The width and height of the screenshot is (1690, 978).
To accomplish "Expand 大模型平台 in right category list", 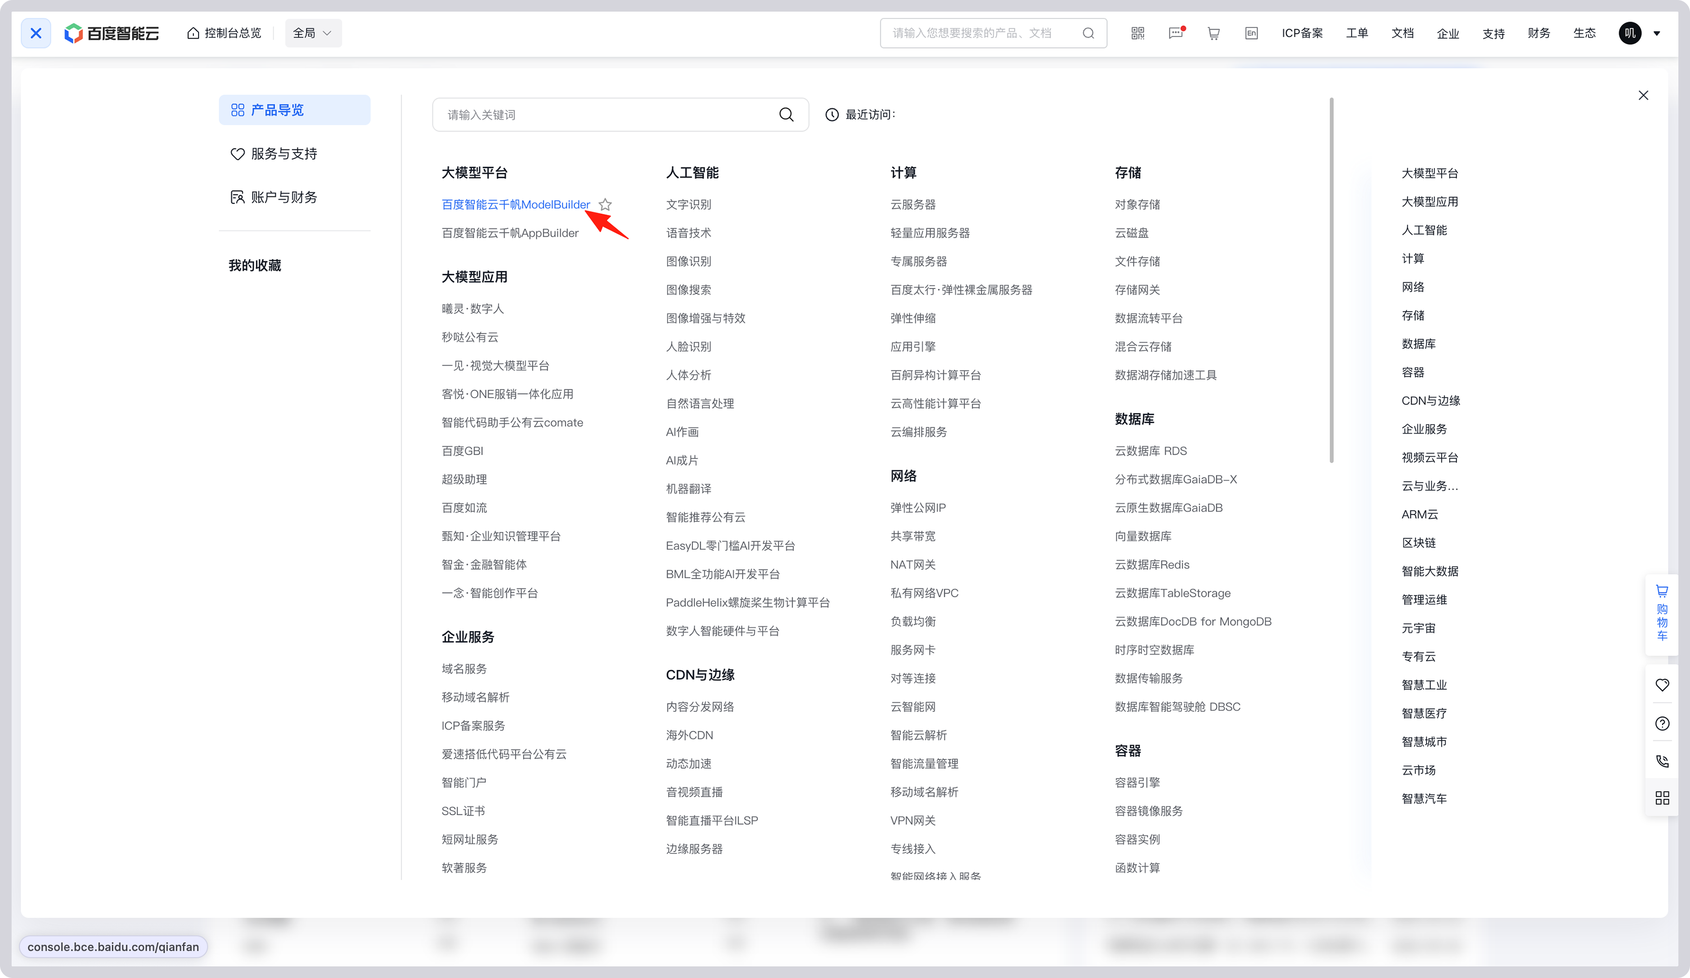I will point(1430,173).
